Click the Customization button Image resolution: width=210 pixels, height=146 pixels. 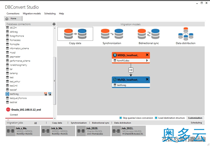pyautogui.click(x=195, y=118)
